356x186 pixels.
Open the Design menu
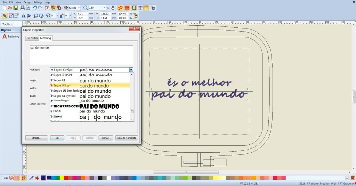pyautogui.click(x=27, y=2)
